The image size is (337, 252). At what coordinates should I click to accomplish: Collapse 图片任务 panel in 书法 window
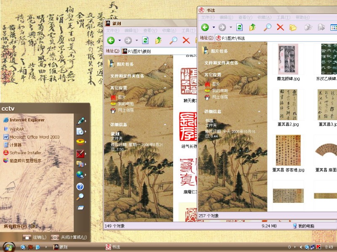point(259,51)
